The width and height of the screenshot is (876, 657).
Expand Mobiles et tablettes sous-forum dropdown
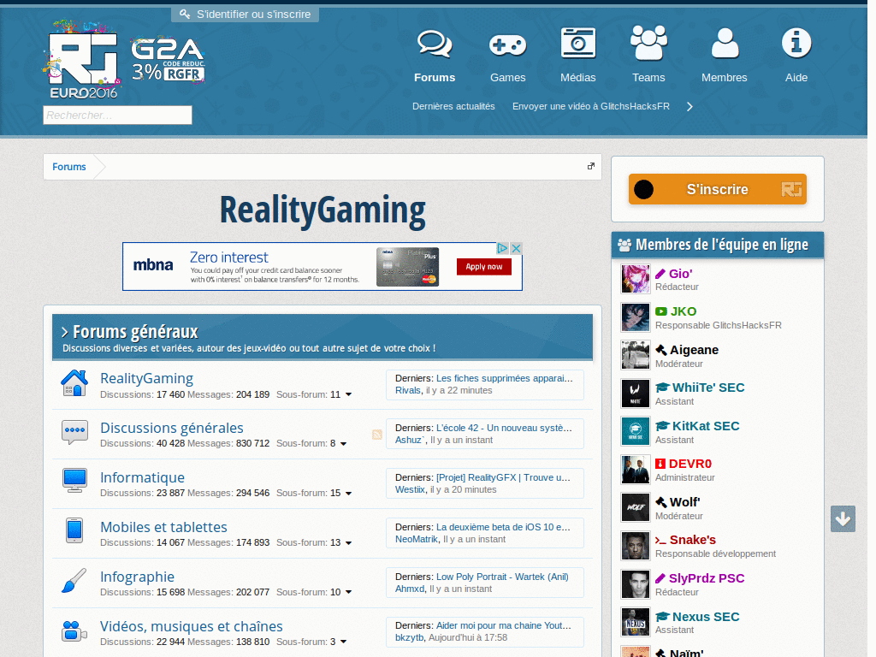point(349,543)
